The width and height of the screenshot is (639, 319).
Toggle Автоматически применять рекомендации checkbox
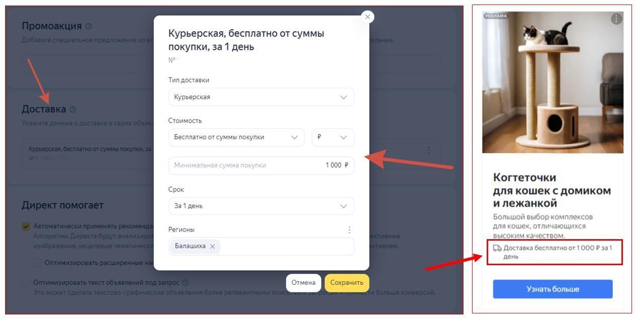[26, 226]
